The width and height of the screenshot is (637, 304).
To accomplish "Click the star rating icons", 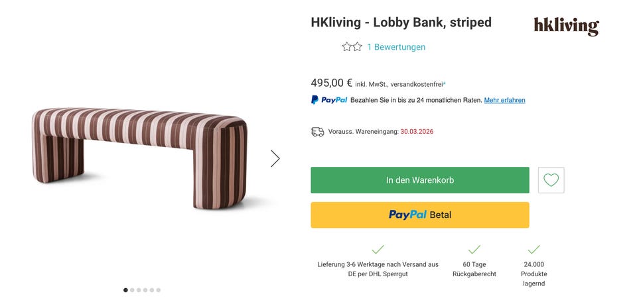I will click(352, 47).
